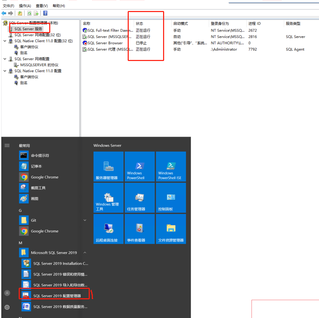The height and width of the screenshot is (318, 319).
Task: Click the SQL Agent service type cell
Action: tap(295, 49)
